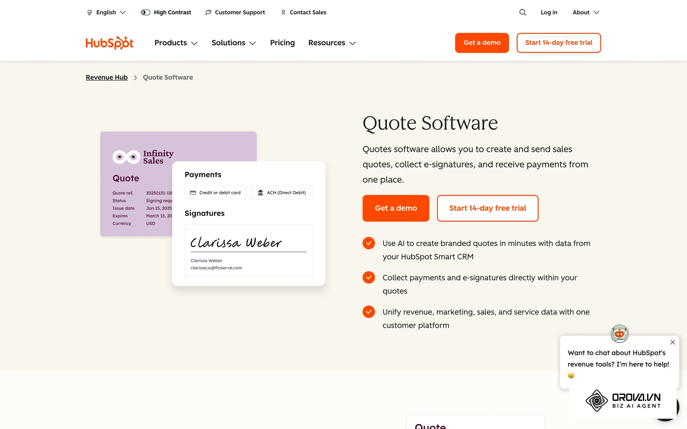Click the chatbot robot avatar

pos(620,333)
